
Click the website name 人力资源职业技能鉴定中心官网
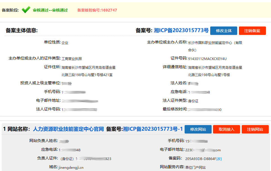click(x=68, y=129)
